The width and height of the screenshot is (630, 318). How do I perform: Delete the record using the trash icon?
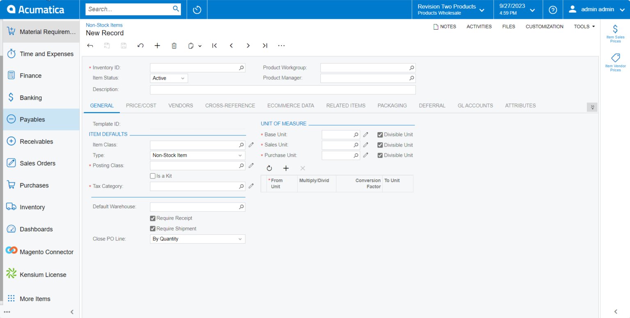(174, 46)
